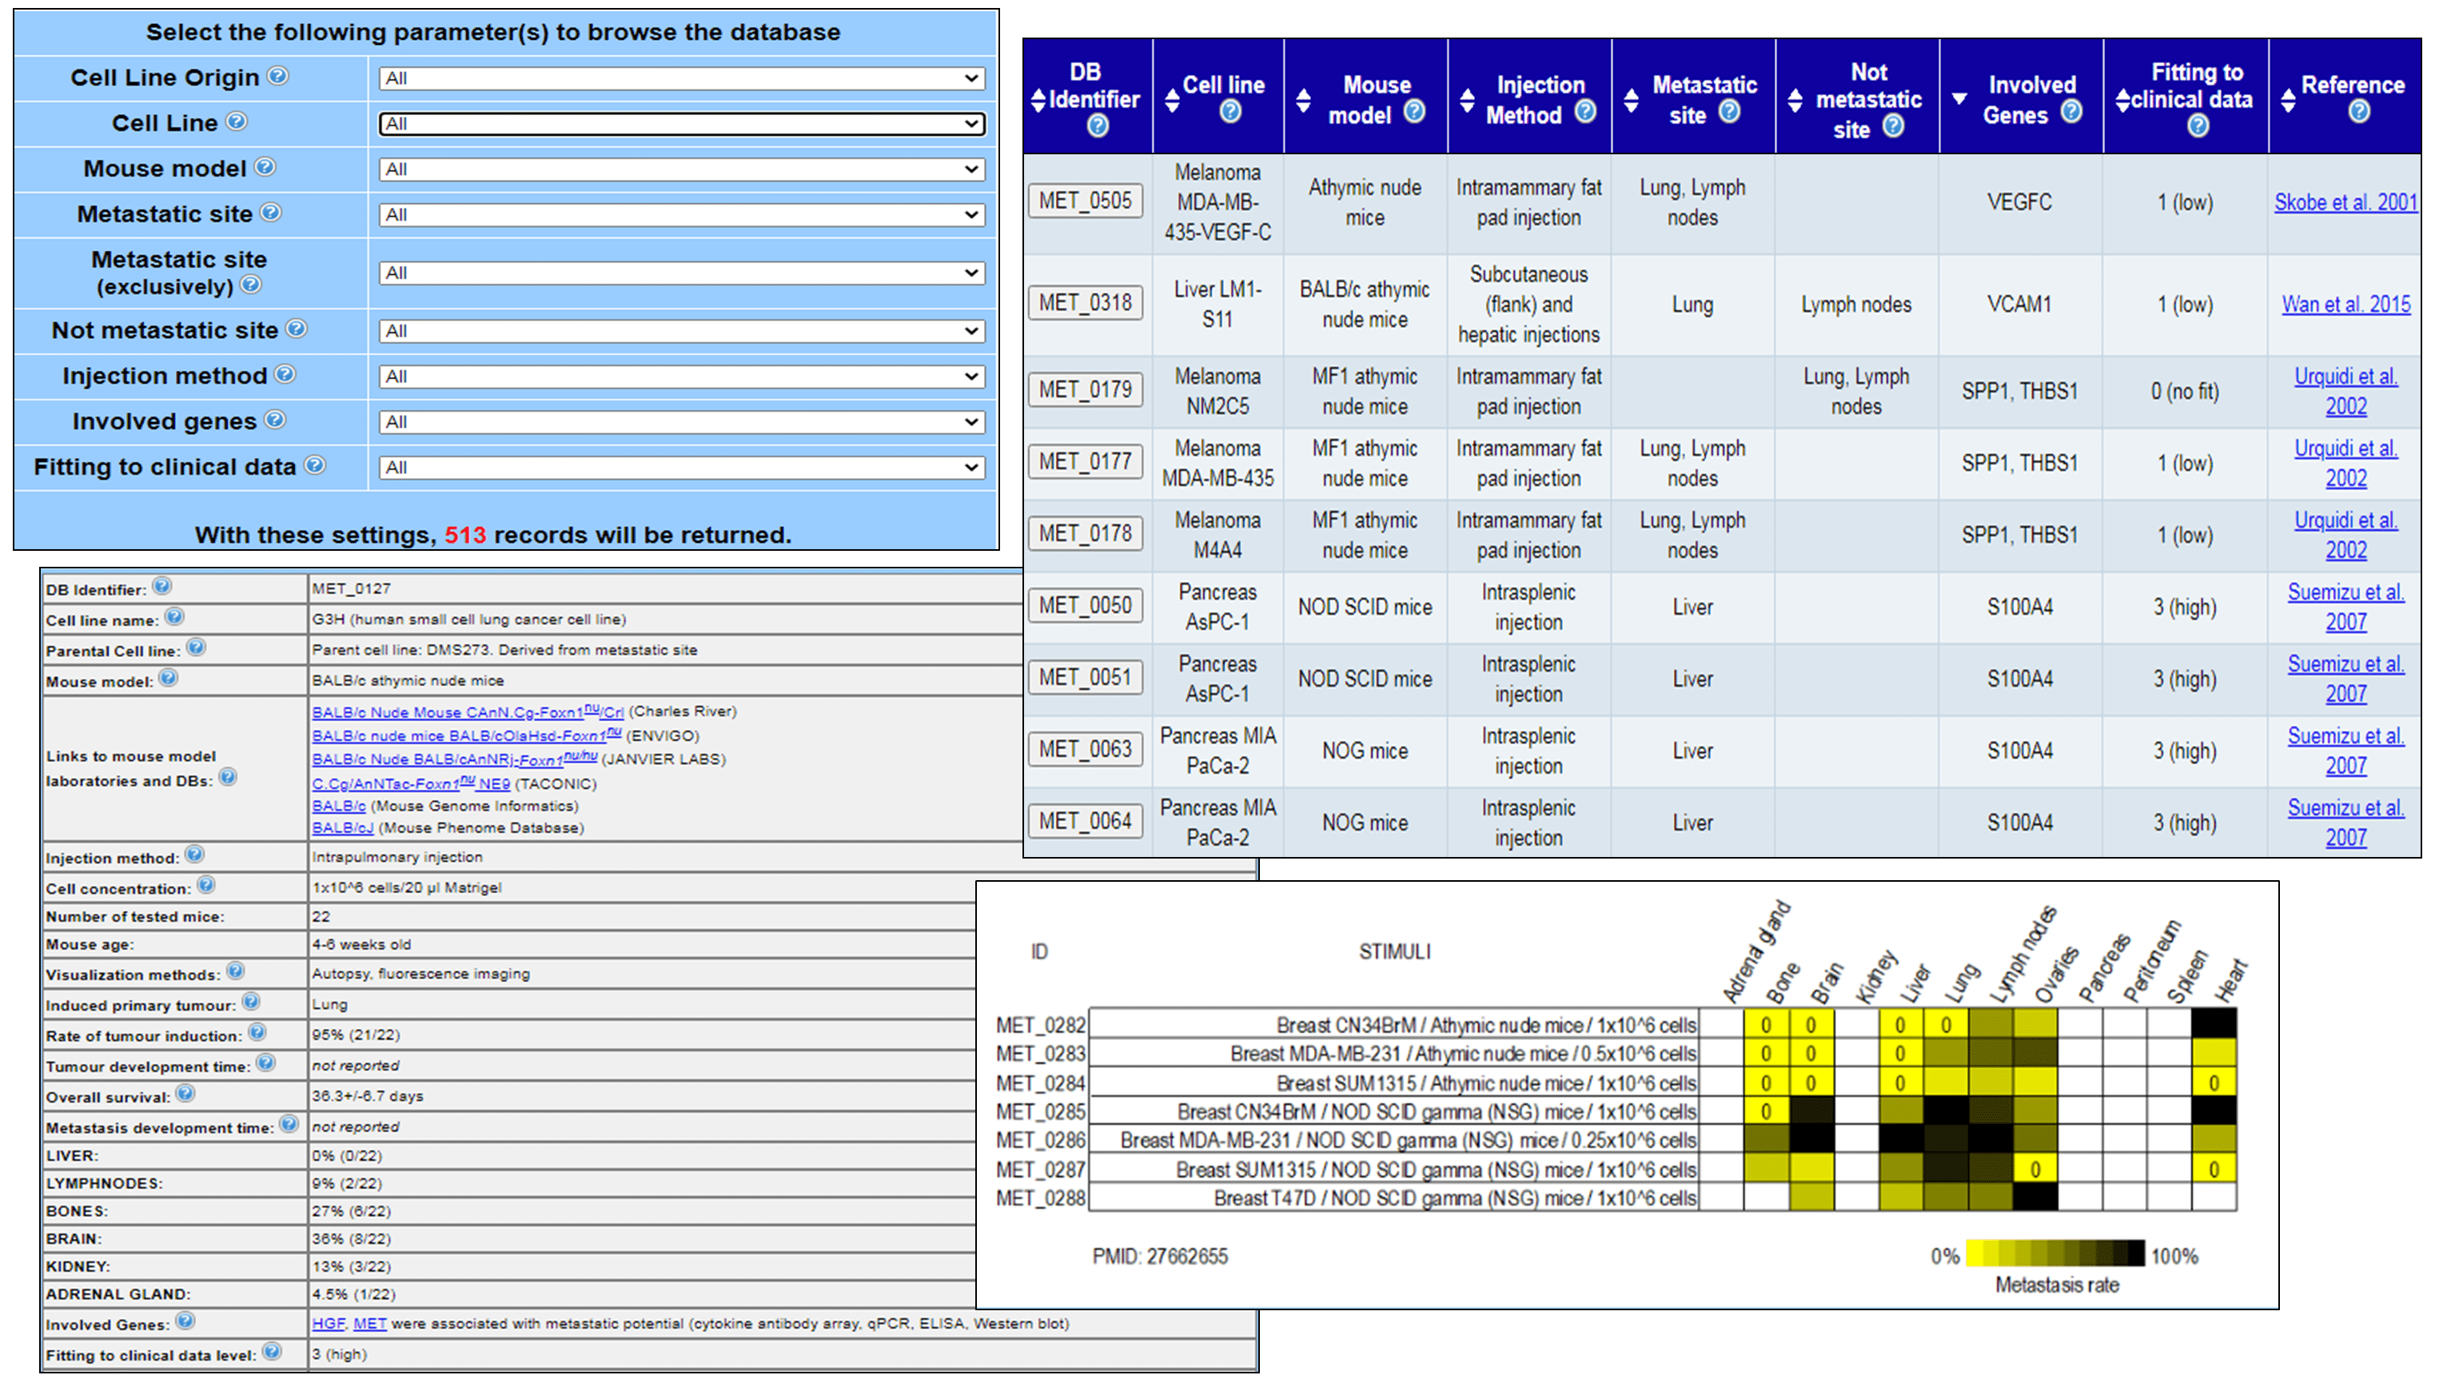Open record MET_0179
The width and height of the screenshot is (2451, 1379).
[1085, 389]
